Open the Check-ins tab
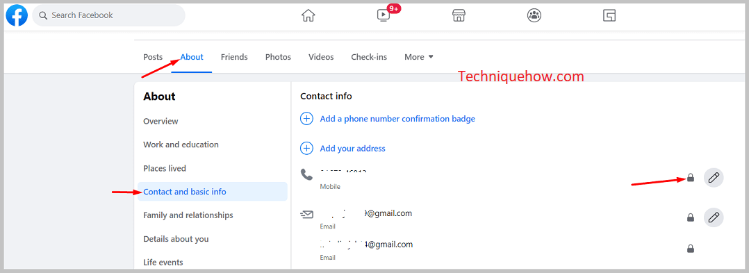The width and height of the screenshot is (749, 273). (369, 57)
